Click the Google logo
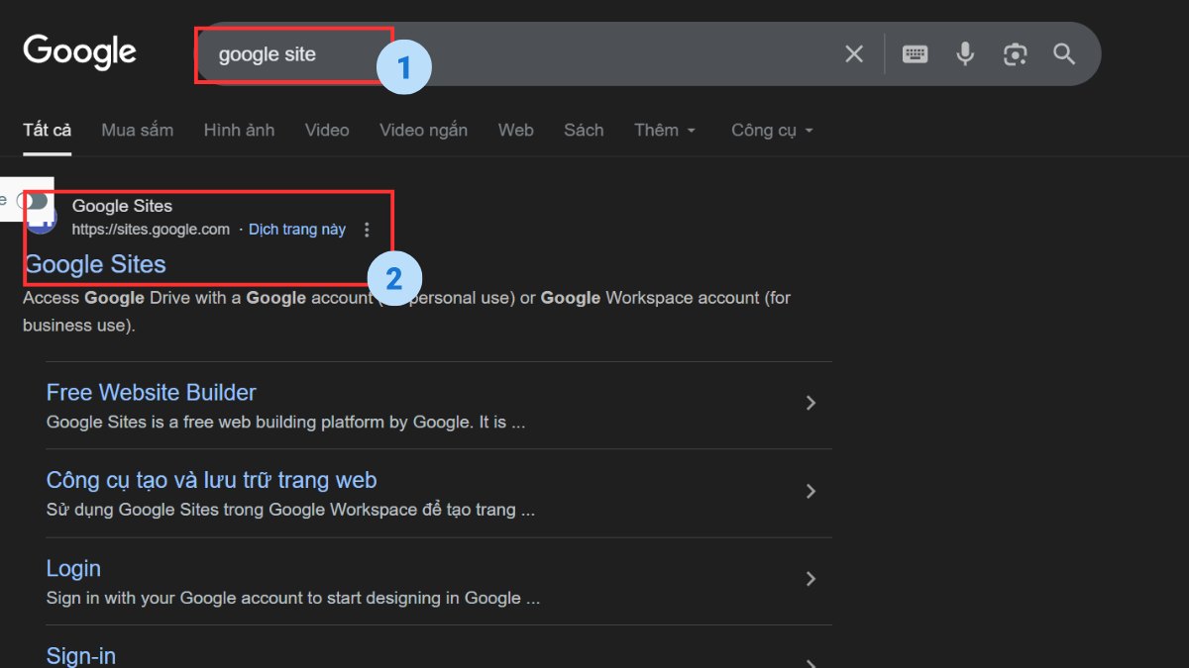Viewport: 1189px width, 668px height. [x=79, y=52]
